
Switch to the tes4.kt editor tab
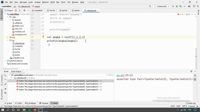point(77,10)
